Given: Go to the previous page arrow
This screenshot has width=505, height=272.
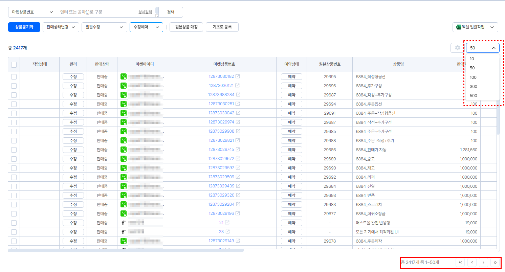Looking at the screenshot, I should (x=472, y=262).
